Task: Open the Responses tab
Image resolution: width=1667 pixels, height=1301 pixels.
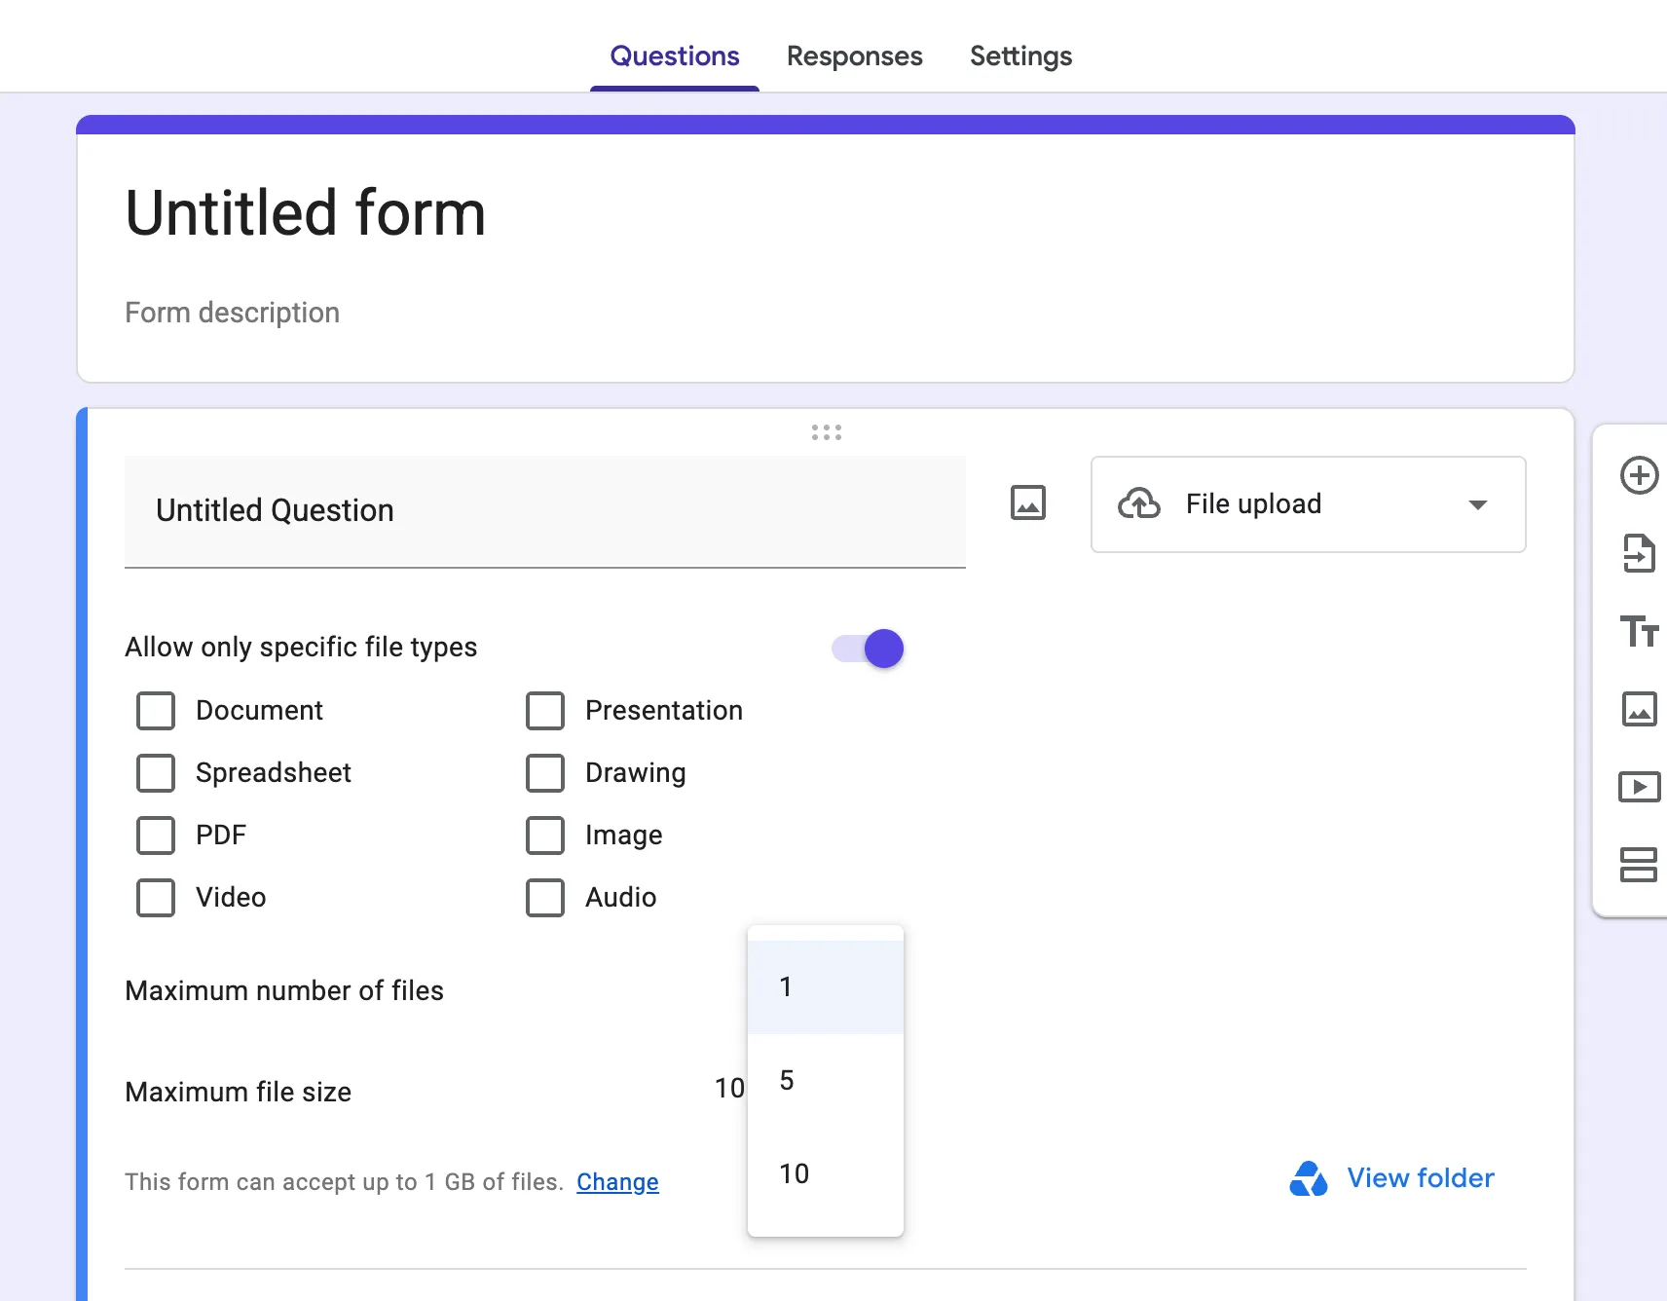Action: tap(855, 56)
